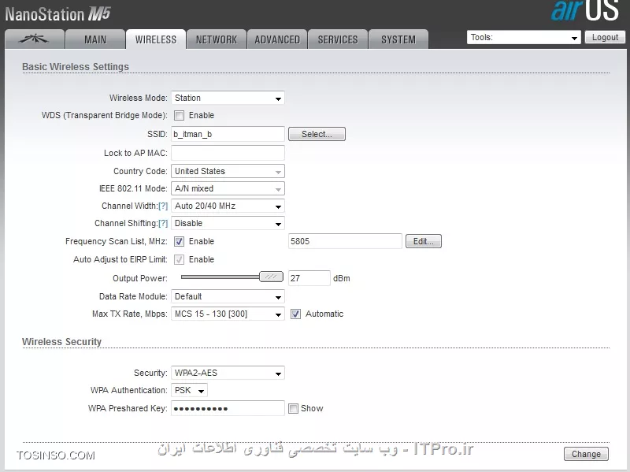
Task: Open the Country Code dropdown
Action: tap(228, 171)
